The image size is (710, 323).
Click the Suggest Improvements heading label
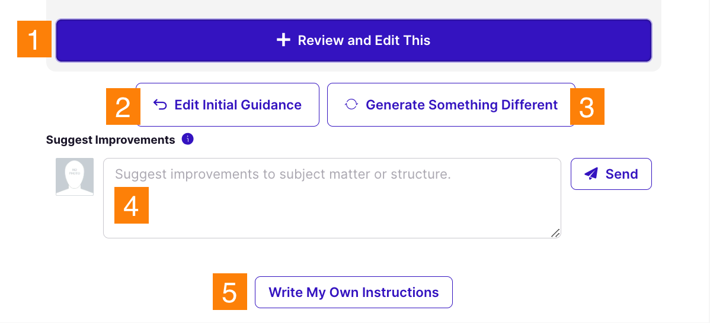click(110, 140)
